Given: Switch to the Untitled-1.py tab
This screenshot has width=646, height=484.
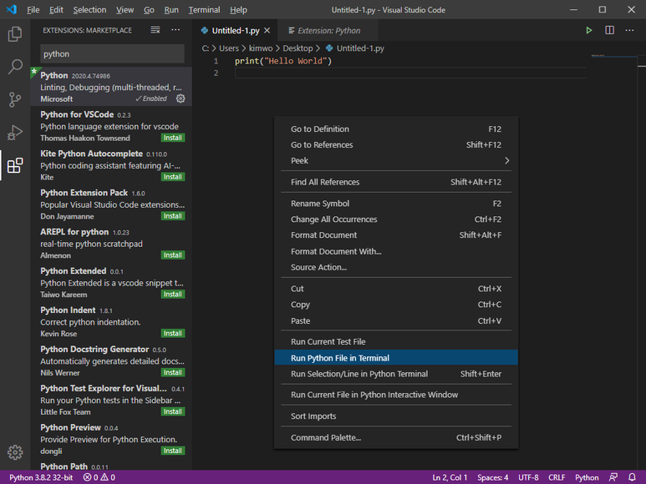Looking at the screenshot, I should (236, 30).
